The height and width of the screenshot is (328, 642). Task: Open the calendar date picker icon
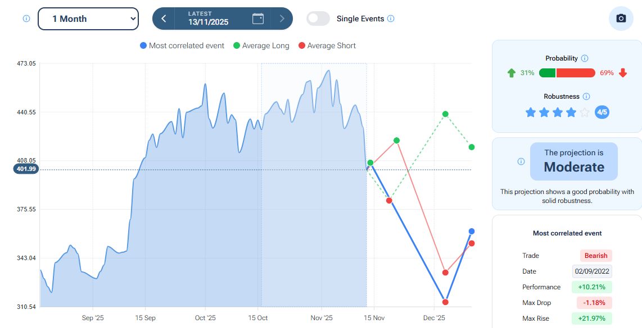[258, 19]
